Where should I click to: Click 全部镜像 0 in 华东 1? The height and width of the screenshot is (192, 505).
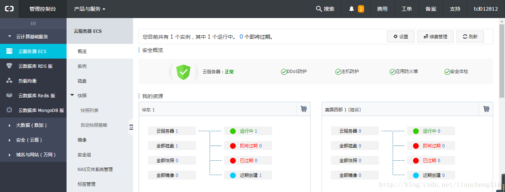click(172, 175)
